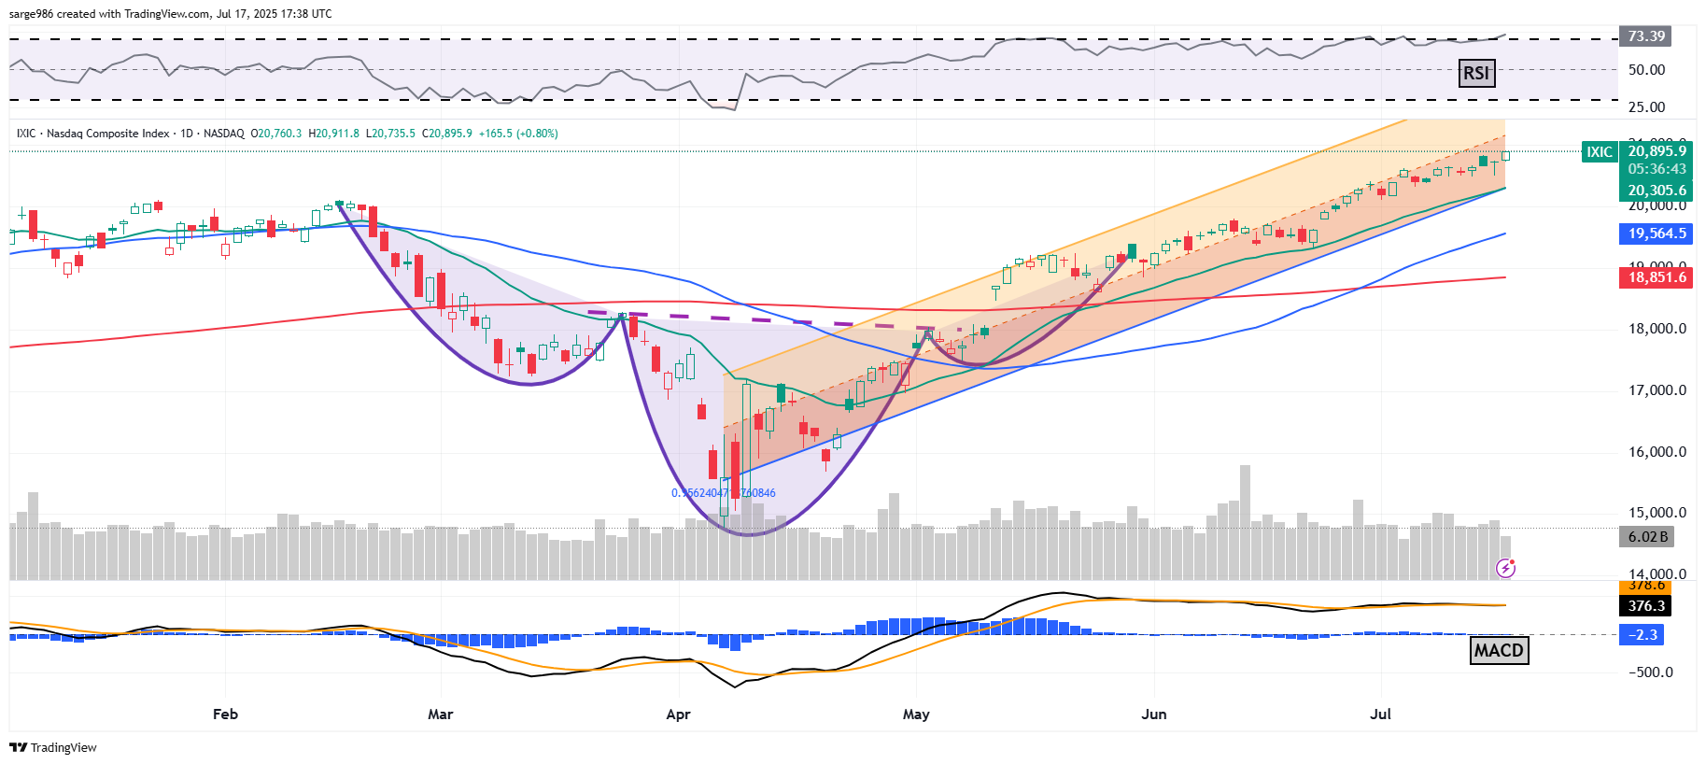Image resolution: width=1706 pixels, height=764 pixels.
Task: Click the RSI axis label 50.00
Action: (x=1646, y=70)
